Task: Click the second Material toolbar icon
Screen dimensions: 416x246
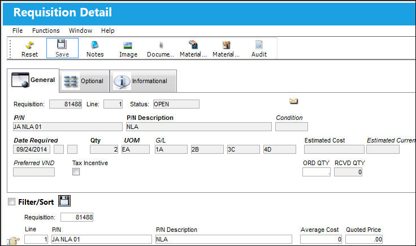Action: tap(226, 49)
